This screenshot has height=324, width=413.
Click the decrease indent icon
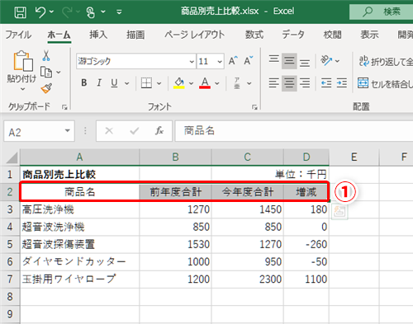click(x=326, y=82)
